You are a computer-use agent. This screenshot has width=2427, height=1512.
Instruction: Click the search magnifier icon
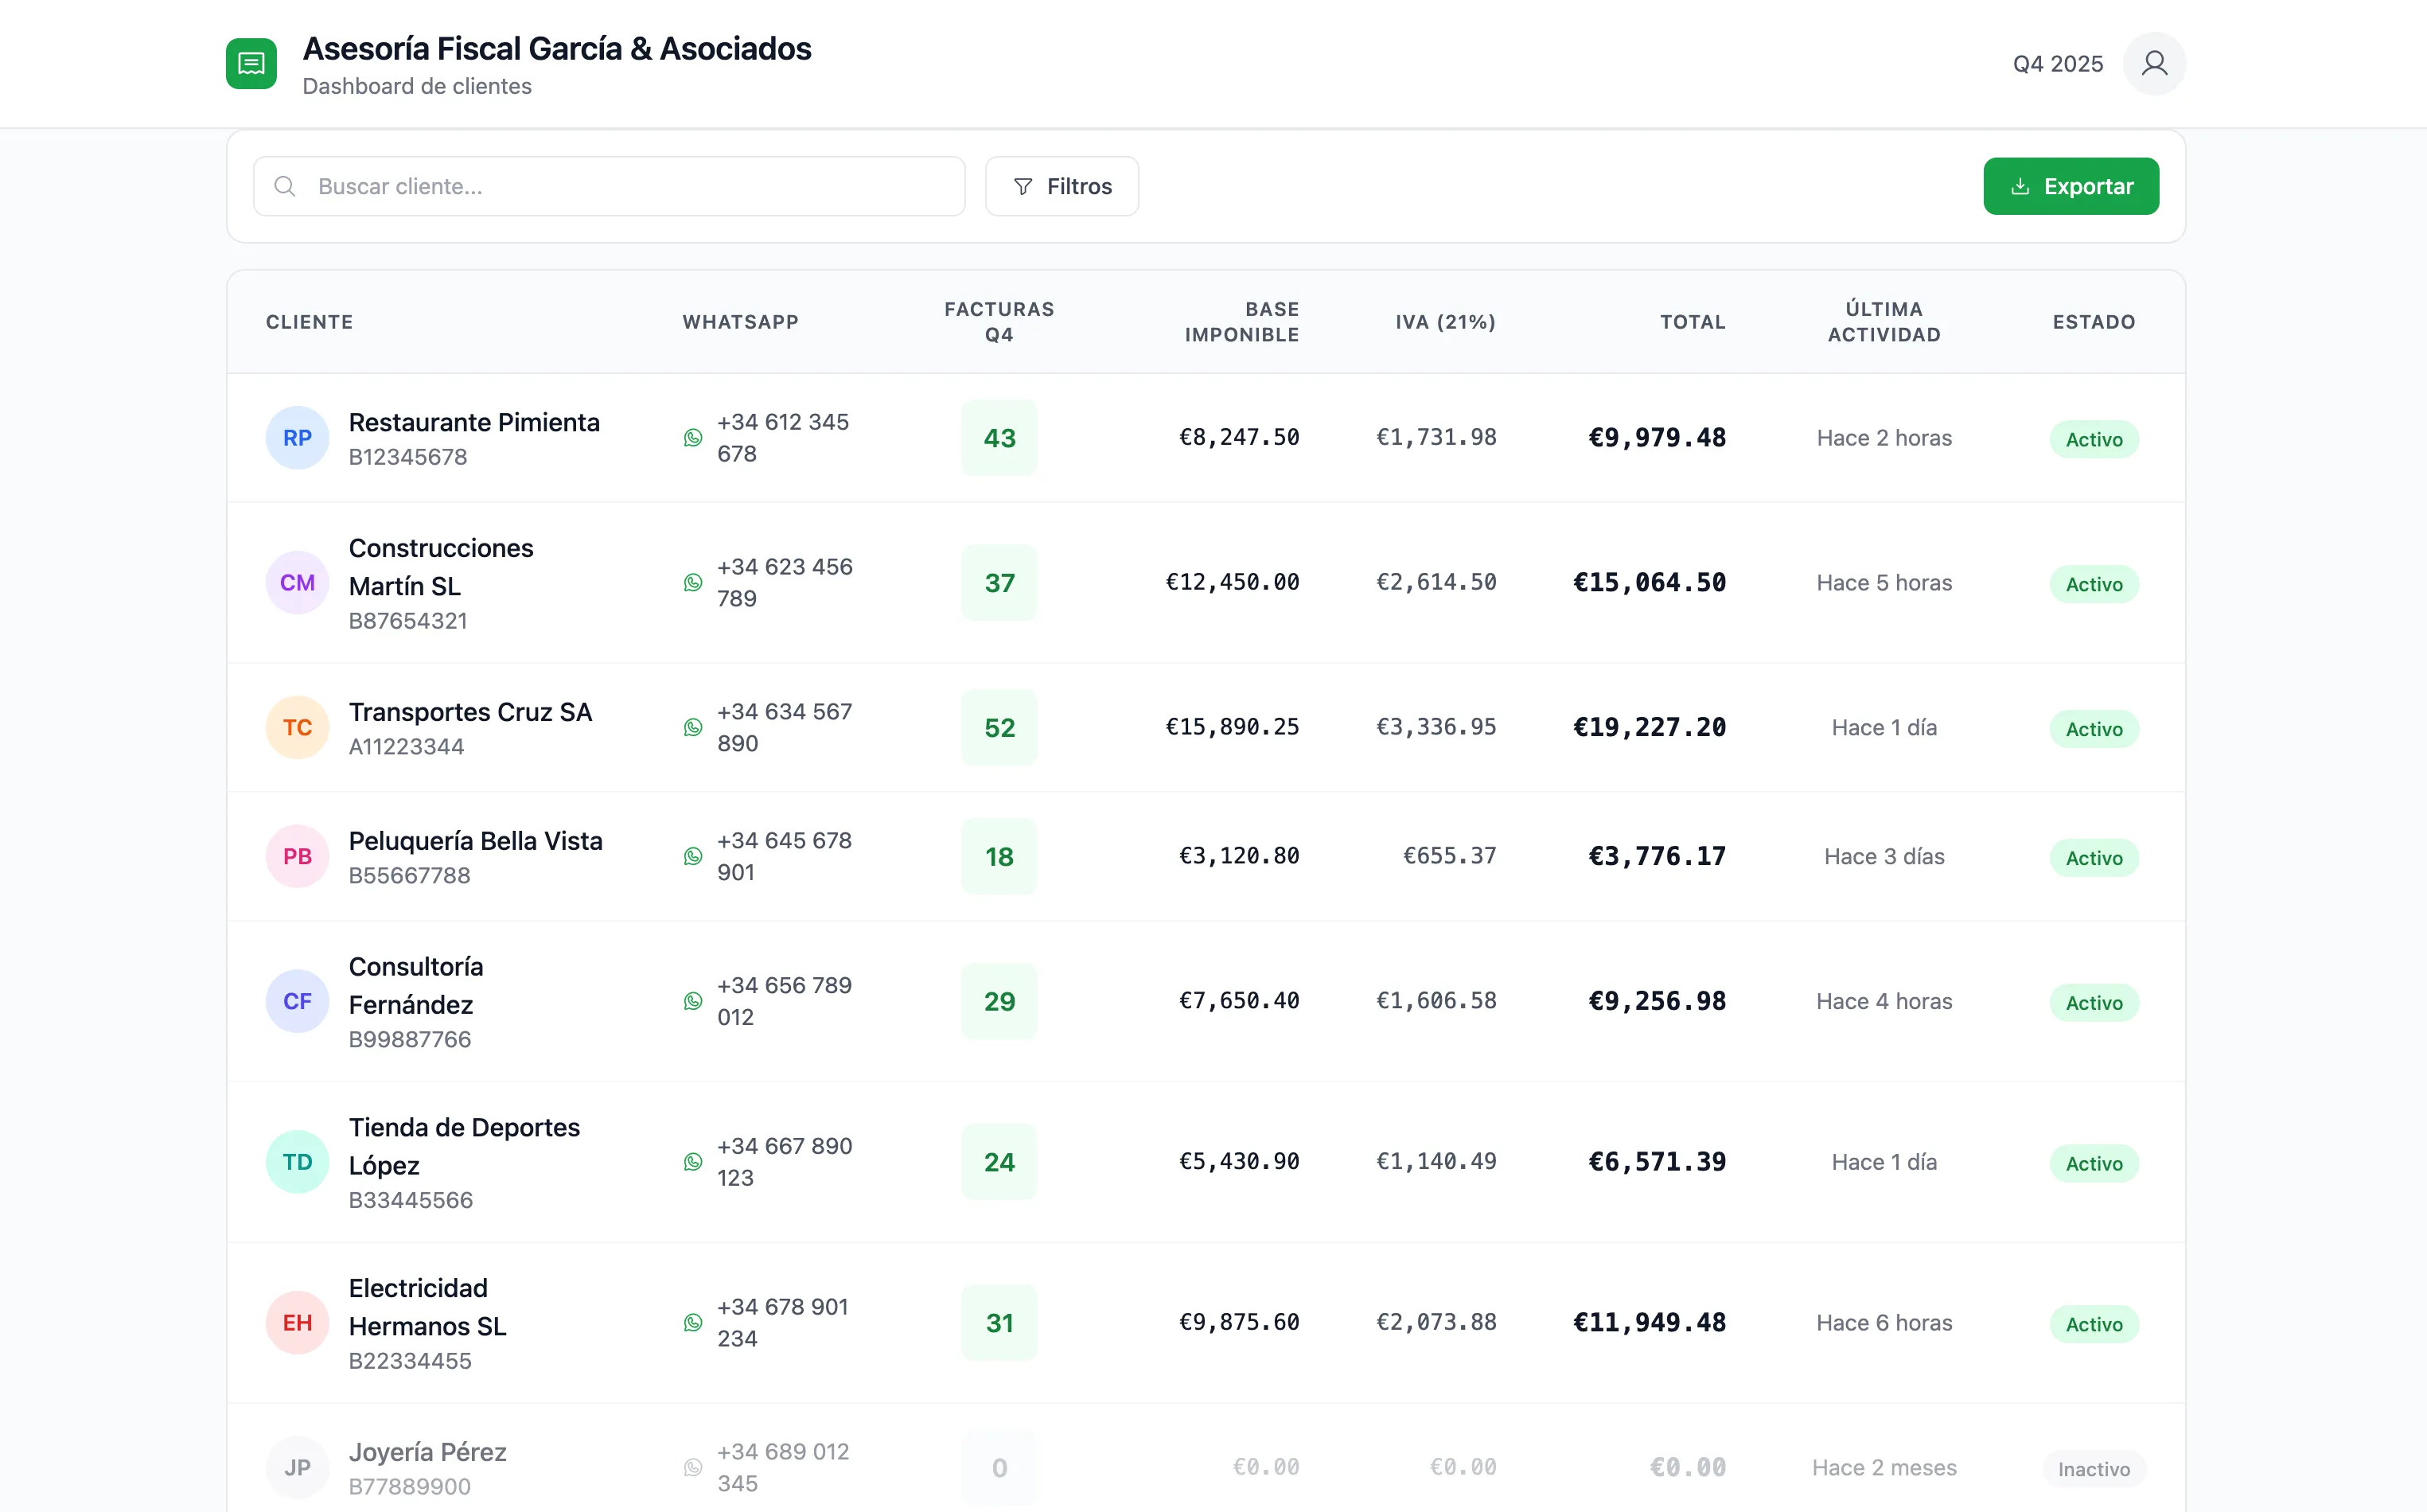click(285, 187)
